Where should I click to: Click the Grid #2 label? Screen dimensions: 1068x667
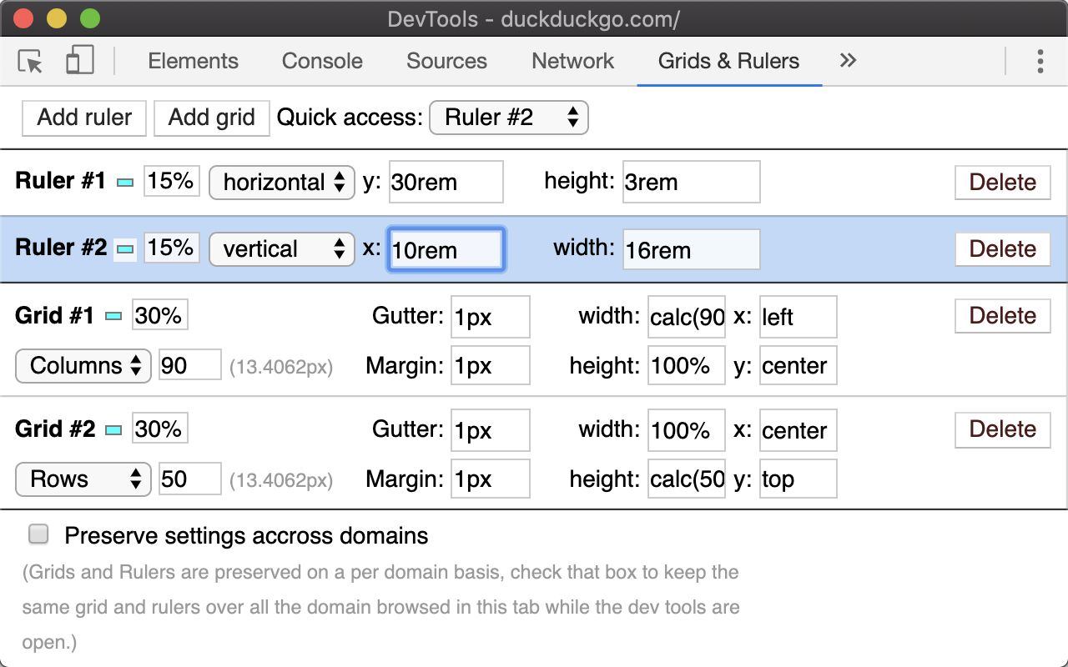tap(55, 429)
